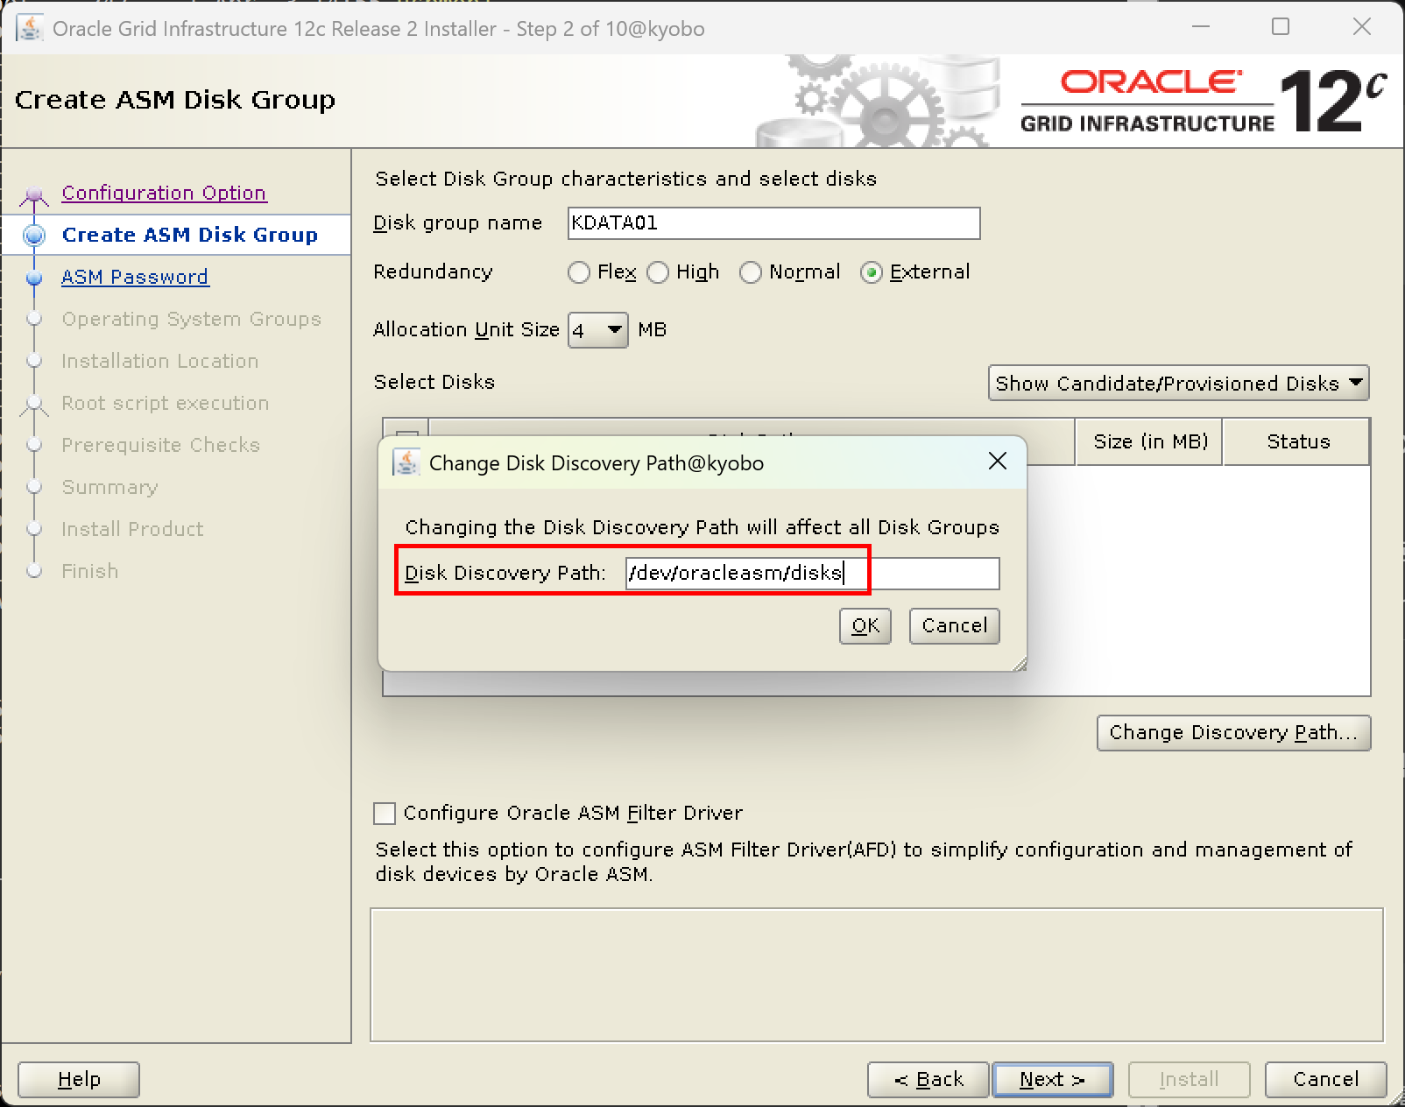Viewport: 1405px width, 1107px height.
Task: Select the Normal redundancy option
Action: (x=751, y=272)
